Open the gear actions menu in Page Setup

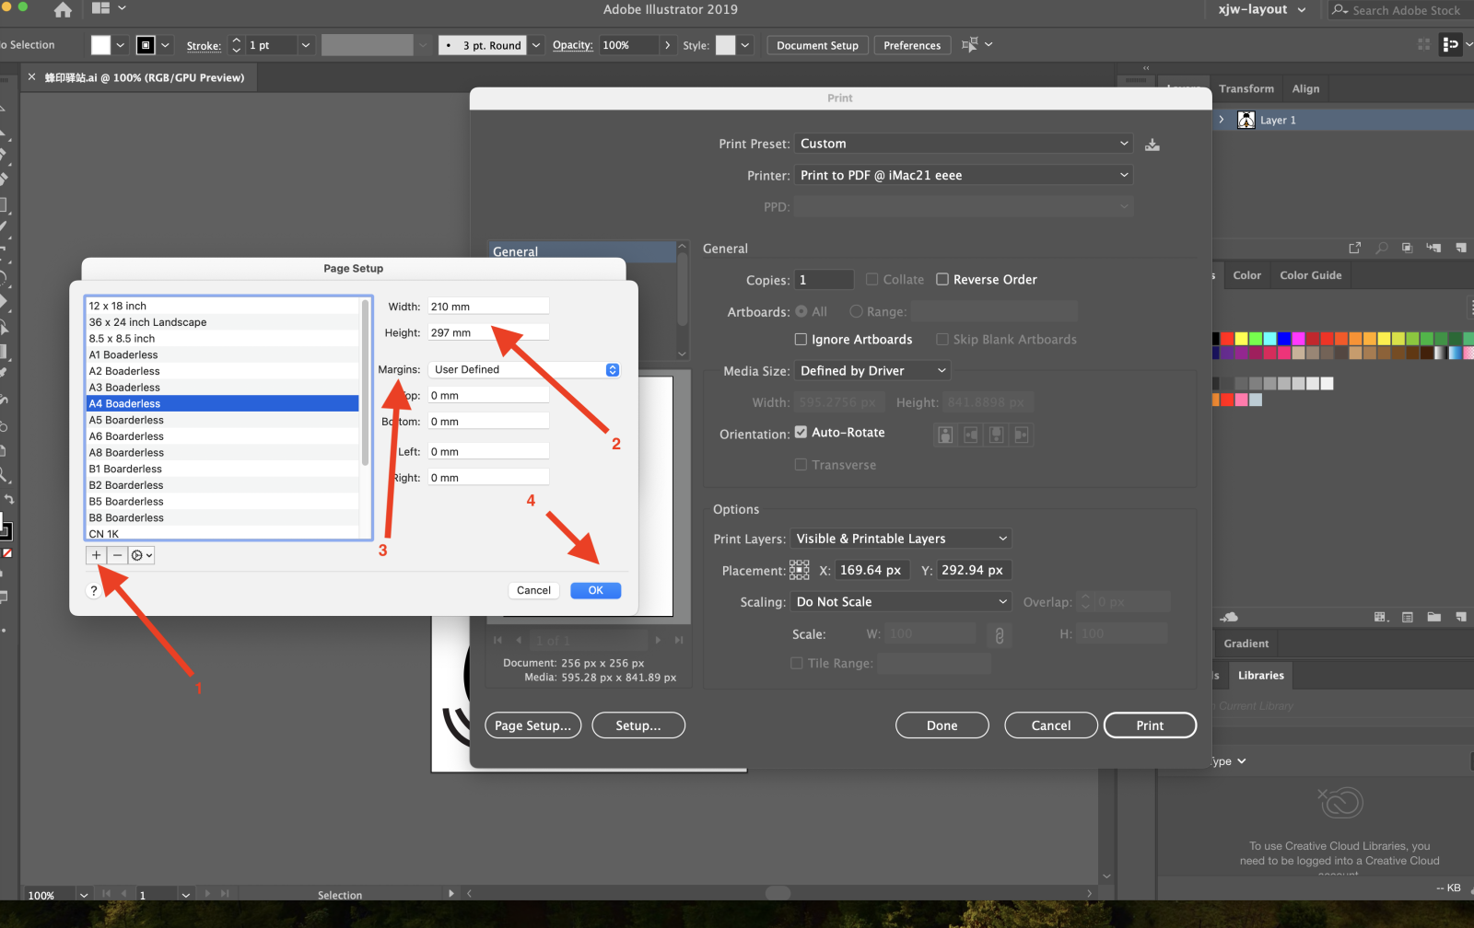141,555
